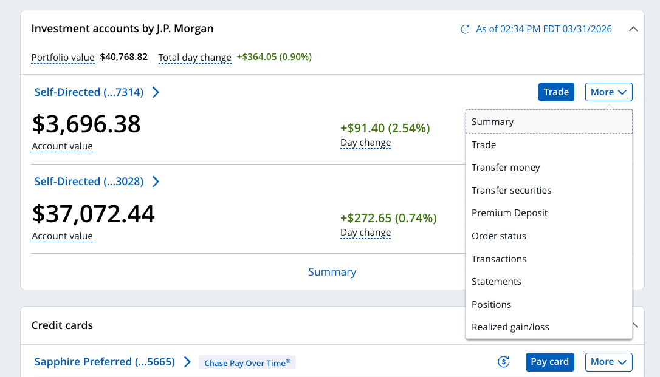
Task: Click chevron next to Sapphire Preferred (...5665)
Action: pyautogui.click(x=187, y=362)
